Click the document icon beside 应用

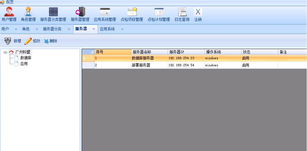16,64
